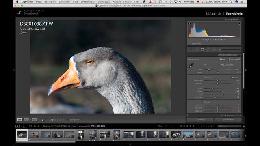Open the Datei menu
This screenshot has height=146, width=260.
(x=39, y=2)
